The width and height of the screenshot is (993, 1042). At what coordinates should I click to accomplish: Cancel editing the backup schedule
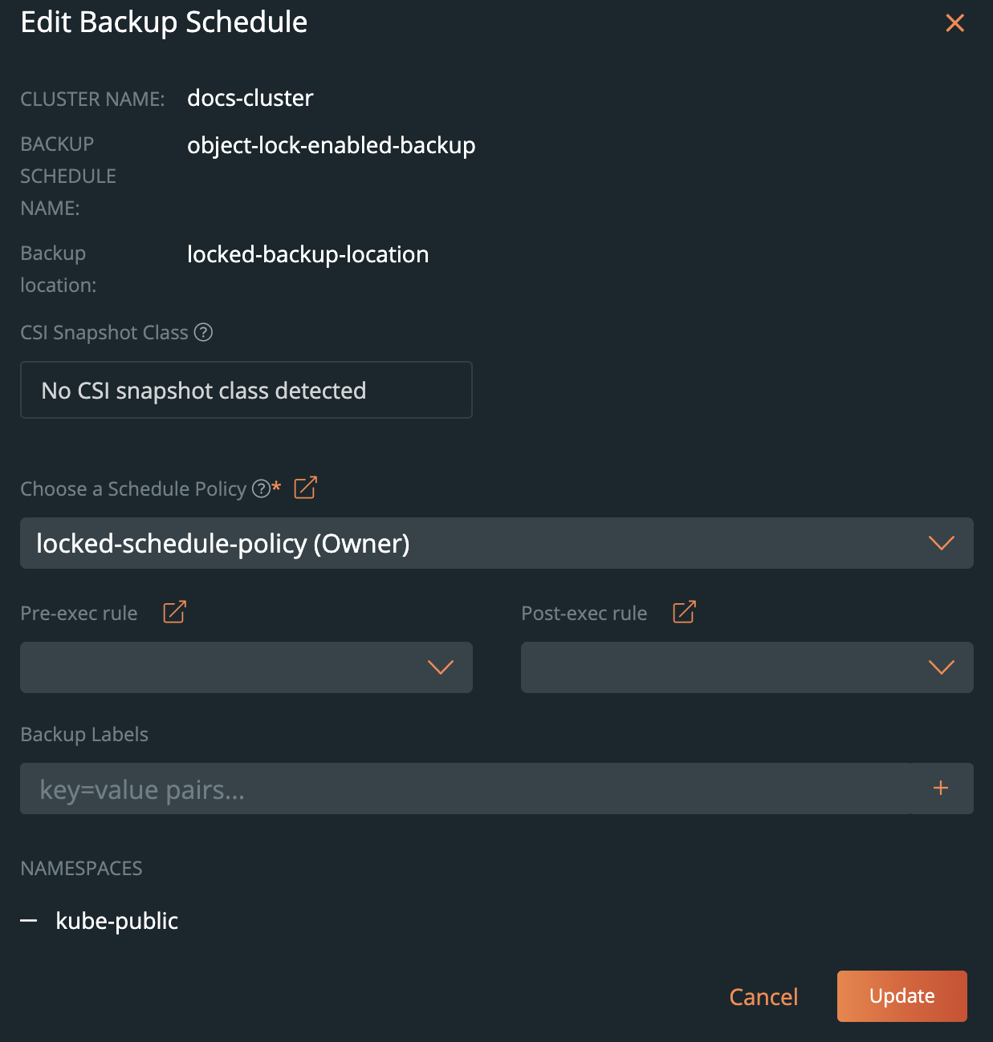tap(763, 997)
